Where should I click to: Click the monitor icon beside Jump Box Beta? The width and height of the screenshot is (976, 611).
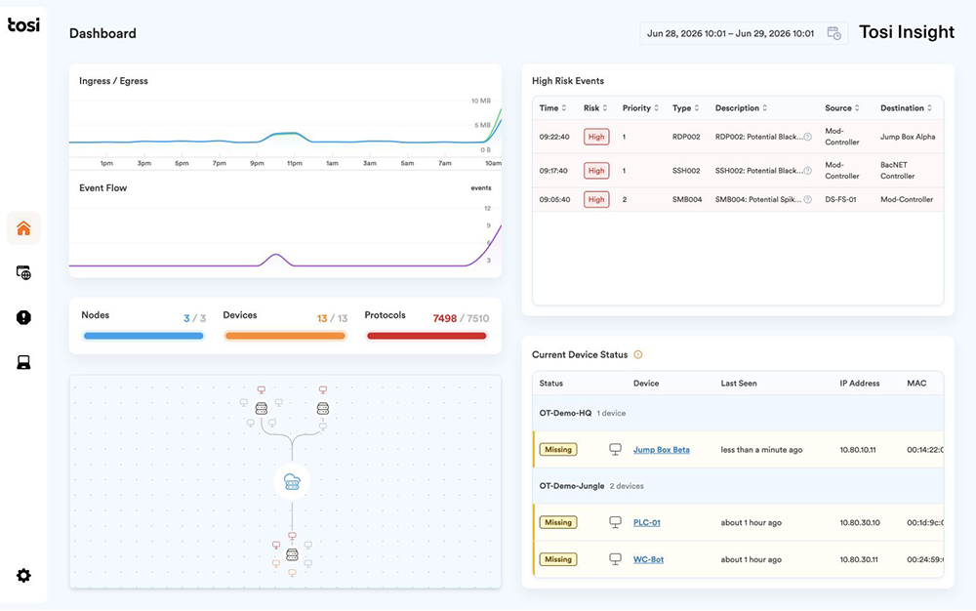615,449
